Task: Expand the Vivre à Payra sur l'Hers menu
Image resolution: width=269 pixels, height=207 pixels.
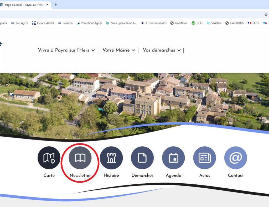Action: [66, 50]
